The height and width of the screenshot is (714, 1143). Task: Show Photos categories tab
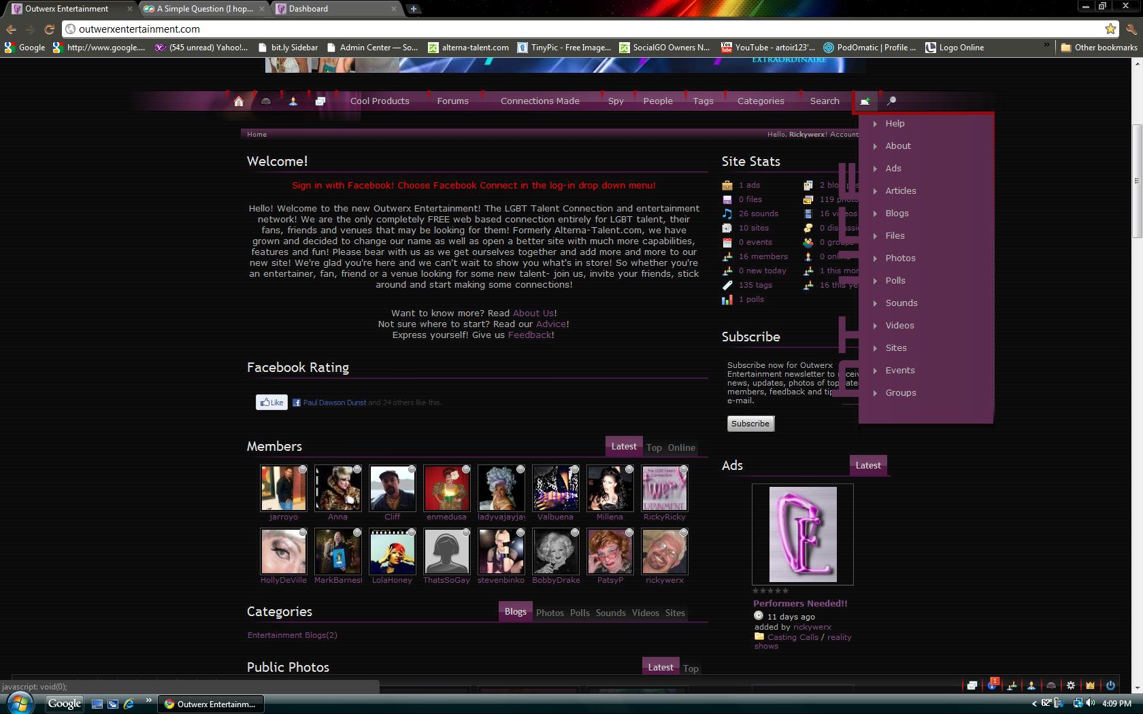click(550, 613)
